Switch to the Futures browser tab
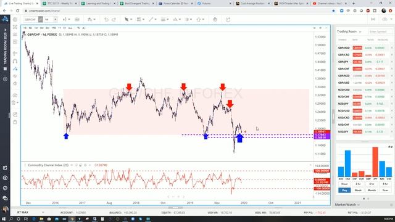 coord(214,4)
